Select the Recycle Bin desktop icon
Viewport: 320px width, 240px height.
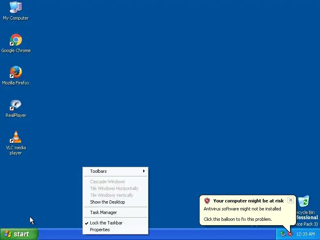(x=304, y=201)
